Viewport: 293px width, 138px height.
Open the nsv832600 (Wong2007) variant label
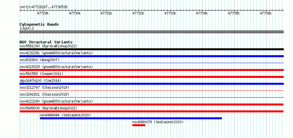[x=40, y=60]
